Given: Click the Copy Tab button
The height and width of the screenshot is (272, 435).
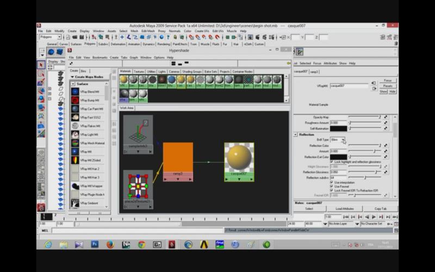Looking at the screenshot, I should point(380,209).
